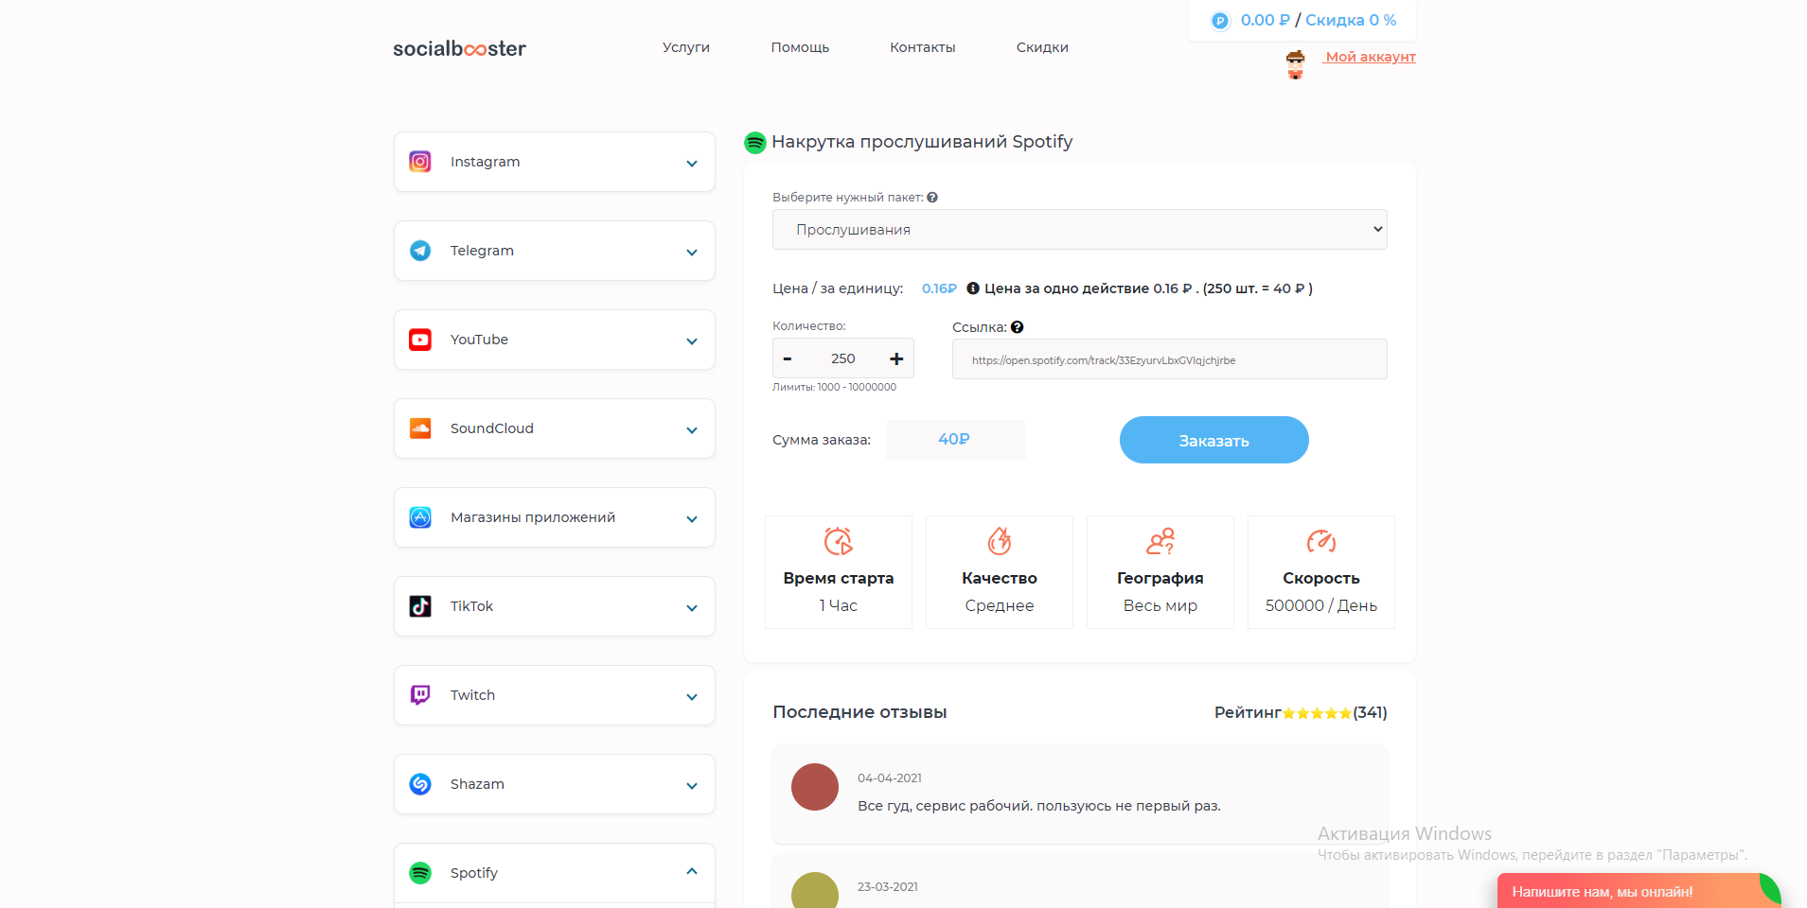Click the 40₽ order total value
Screen dimensions: 1807x908
[x=954, y=439]
